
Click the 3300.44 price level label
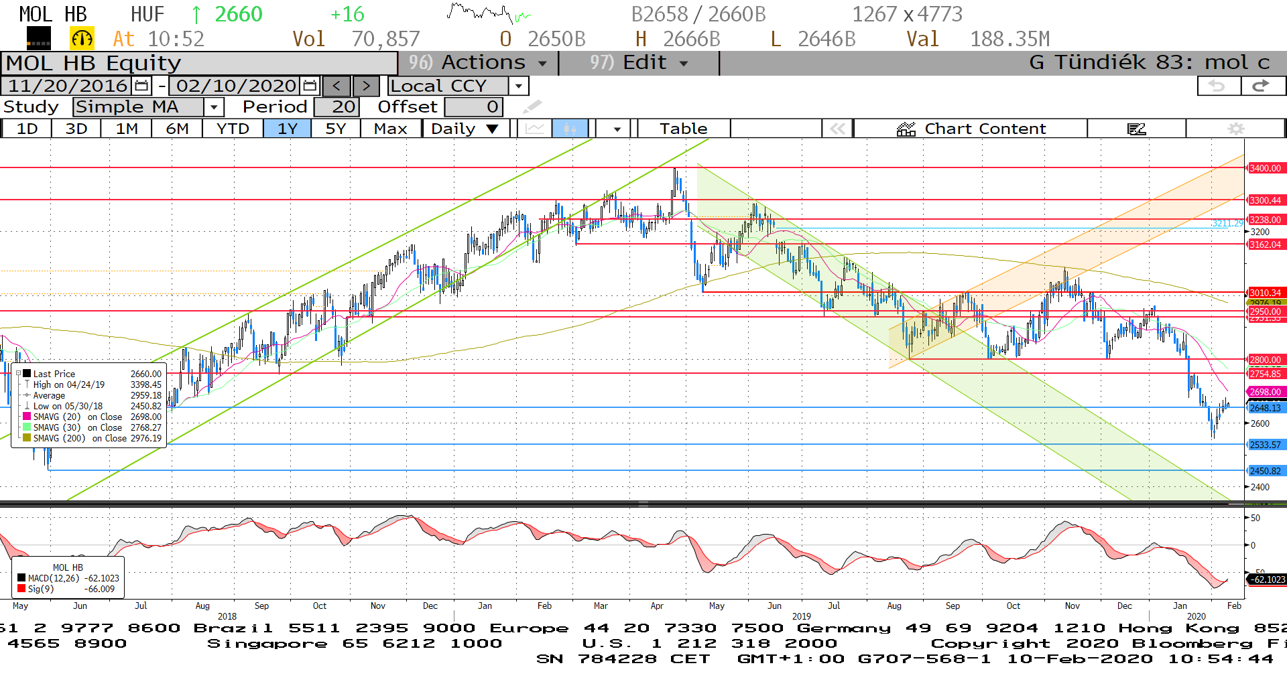(1266, 200)
